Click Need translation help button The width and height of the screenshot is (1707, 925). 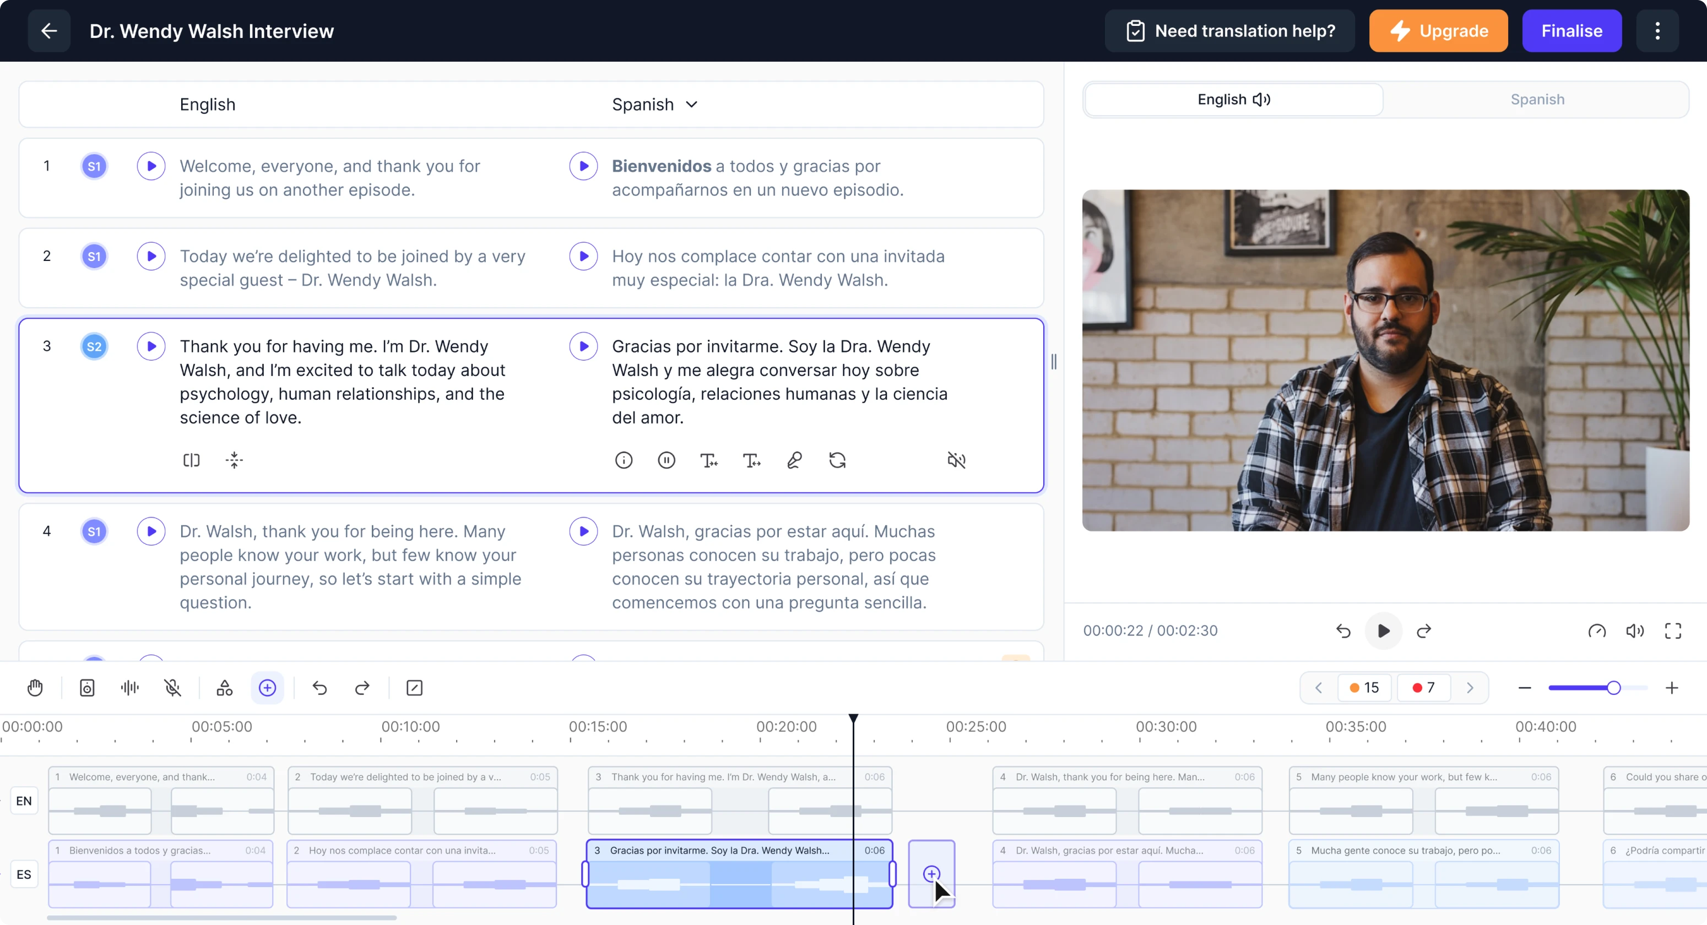(1231, 31)
